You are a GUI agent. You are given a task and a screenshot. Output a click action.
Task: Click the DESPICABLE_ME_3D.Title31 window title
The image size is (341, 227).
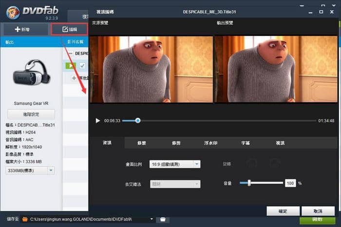coord(209,12)
